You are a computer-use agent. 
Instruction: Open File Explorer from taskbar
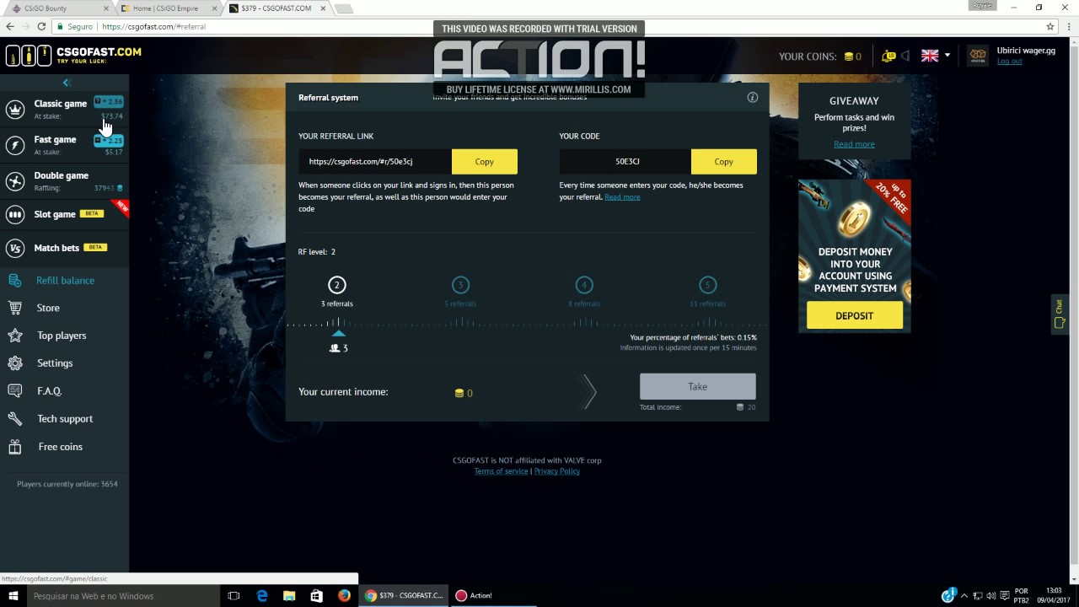(289, 596)
